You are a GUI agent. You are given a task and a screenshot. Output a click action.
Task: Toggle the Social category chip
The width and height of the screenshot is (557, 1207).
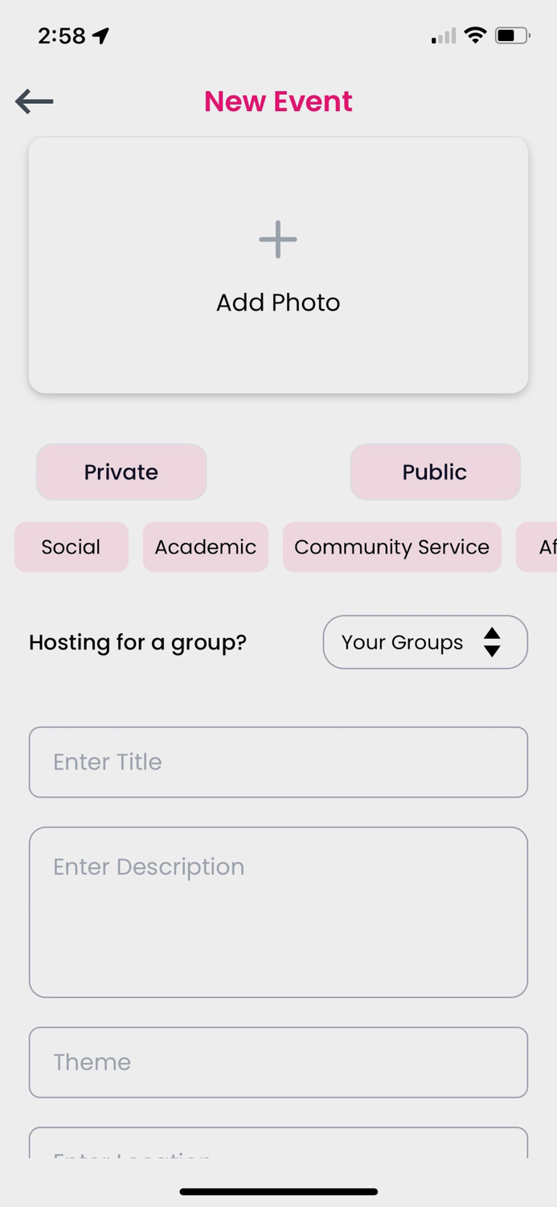click(71, 547)
